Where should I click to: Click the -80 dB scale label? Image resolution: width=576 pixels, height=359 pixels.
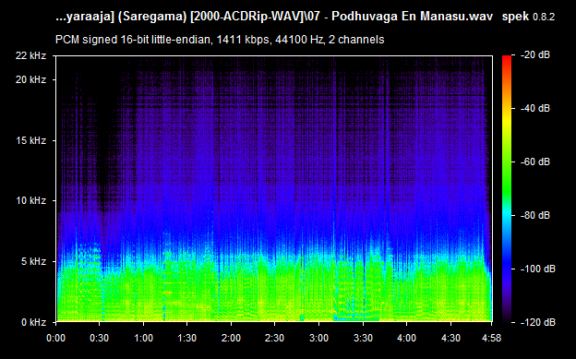click(535, 215)
